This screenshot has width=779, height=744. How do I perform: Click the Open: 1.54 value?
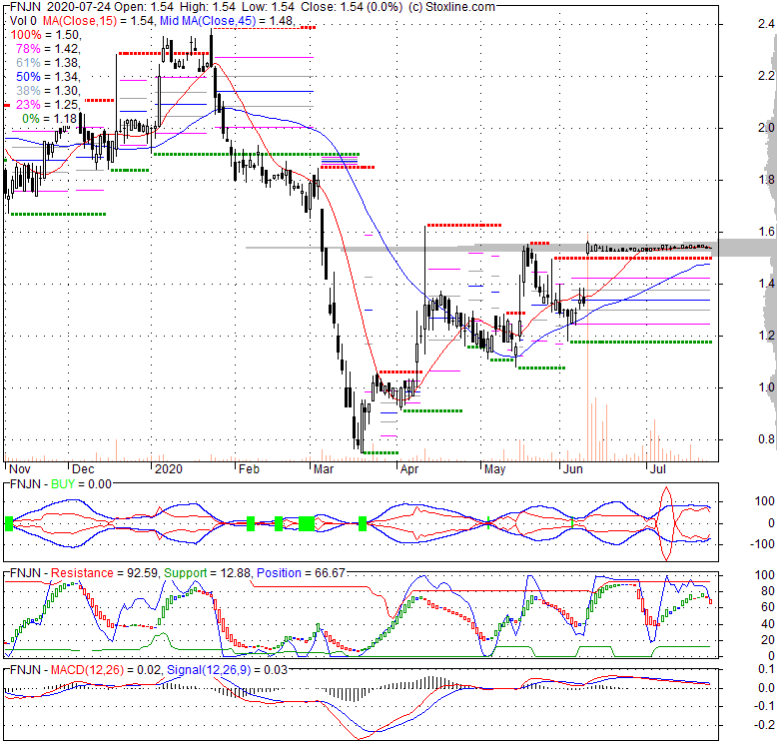point(145,7)
